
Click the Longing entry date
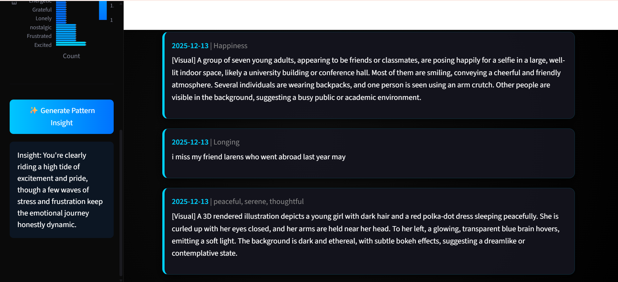(190, 142)
